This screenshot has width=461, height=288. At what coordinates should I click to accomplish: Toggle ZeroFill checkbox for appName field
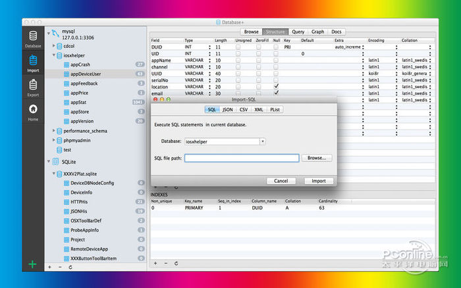tap(258, 60)
